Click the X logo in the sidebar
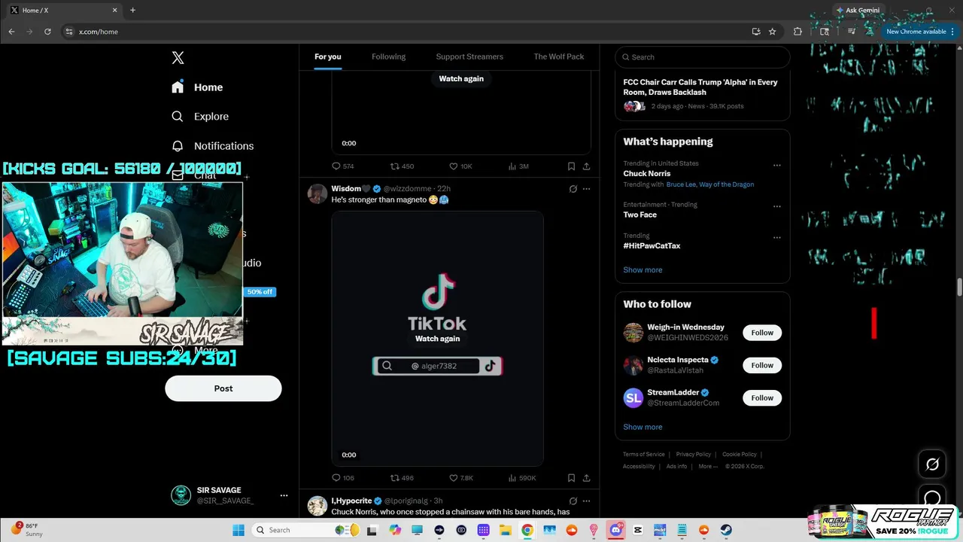This screenshot has width=963, height=542. tap(178, 58)
